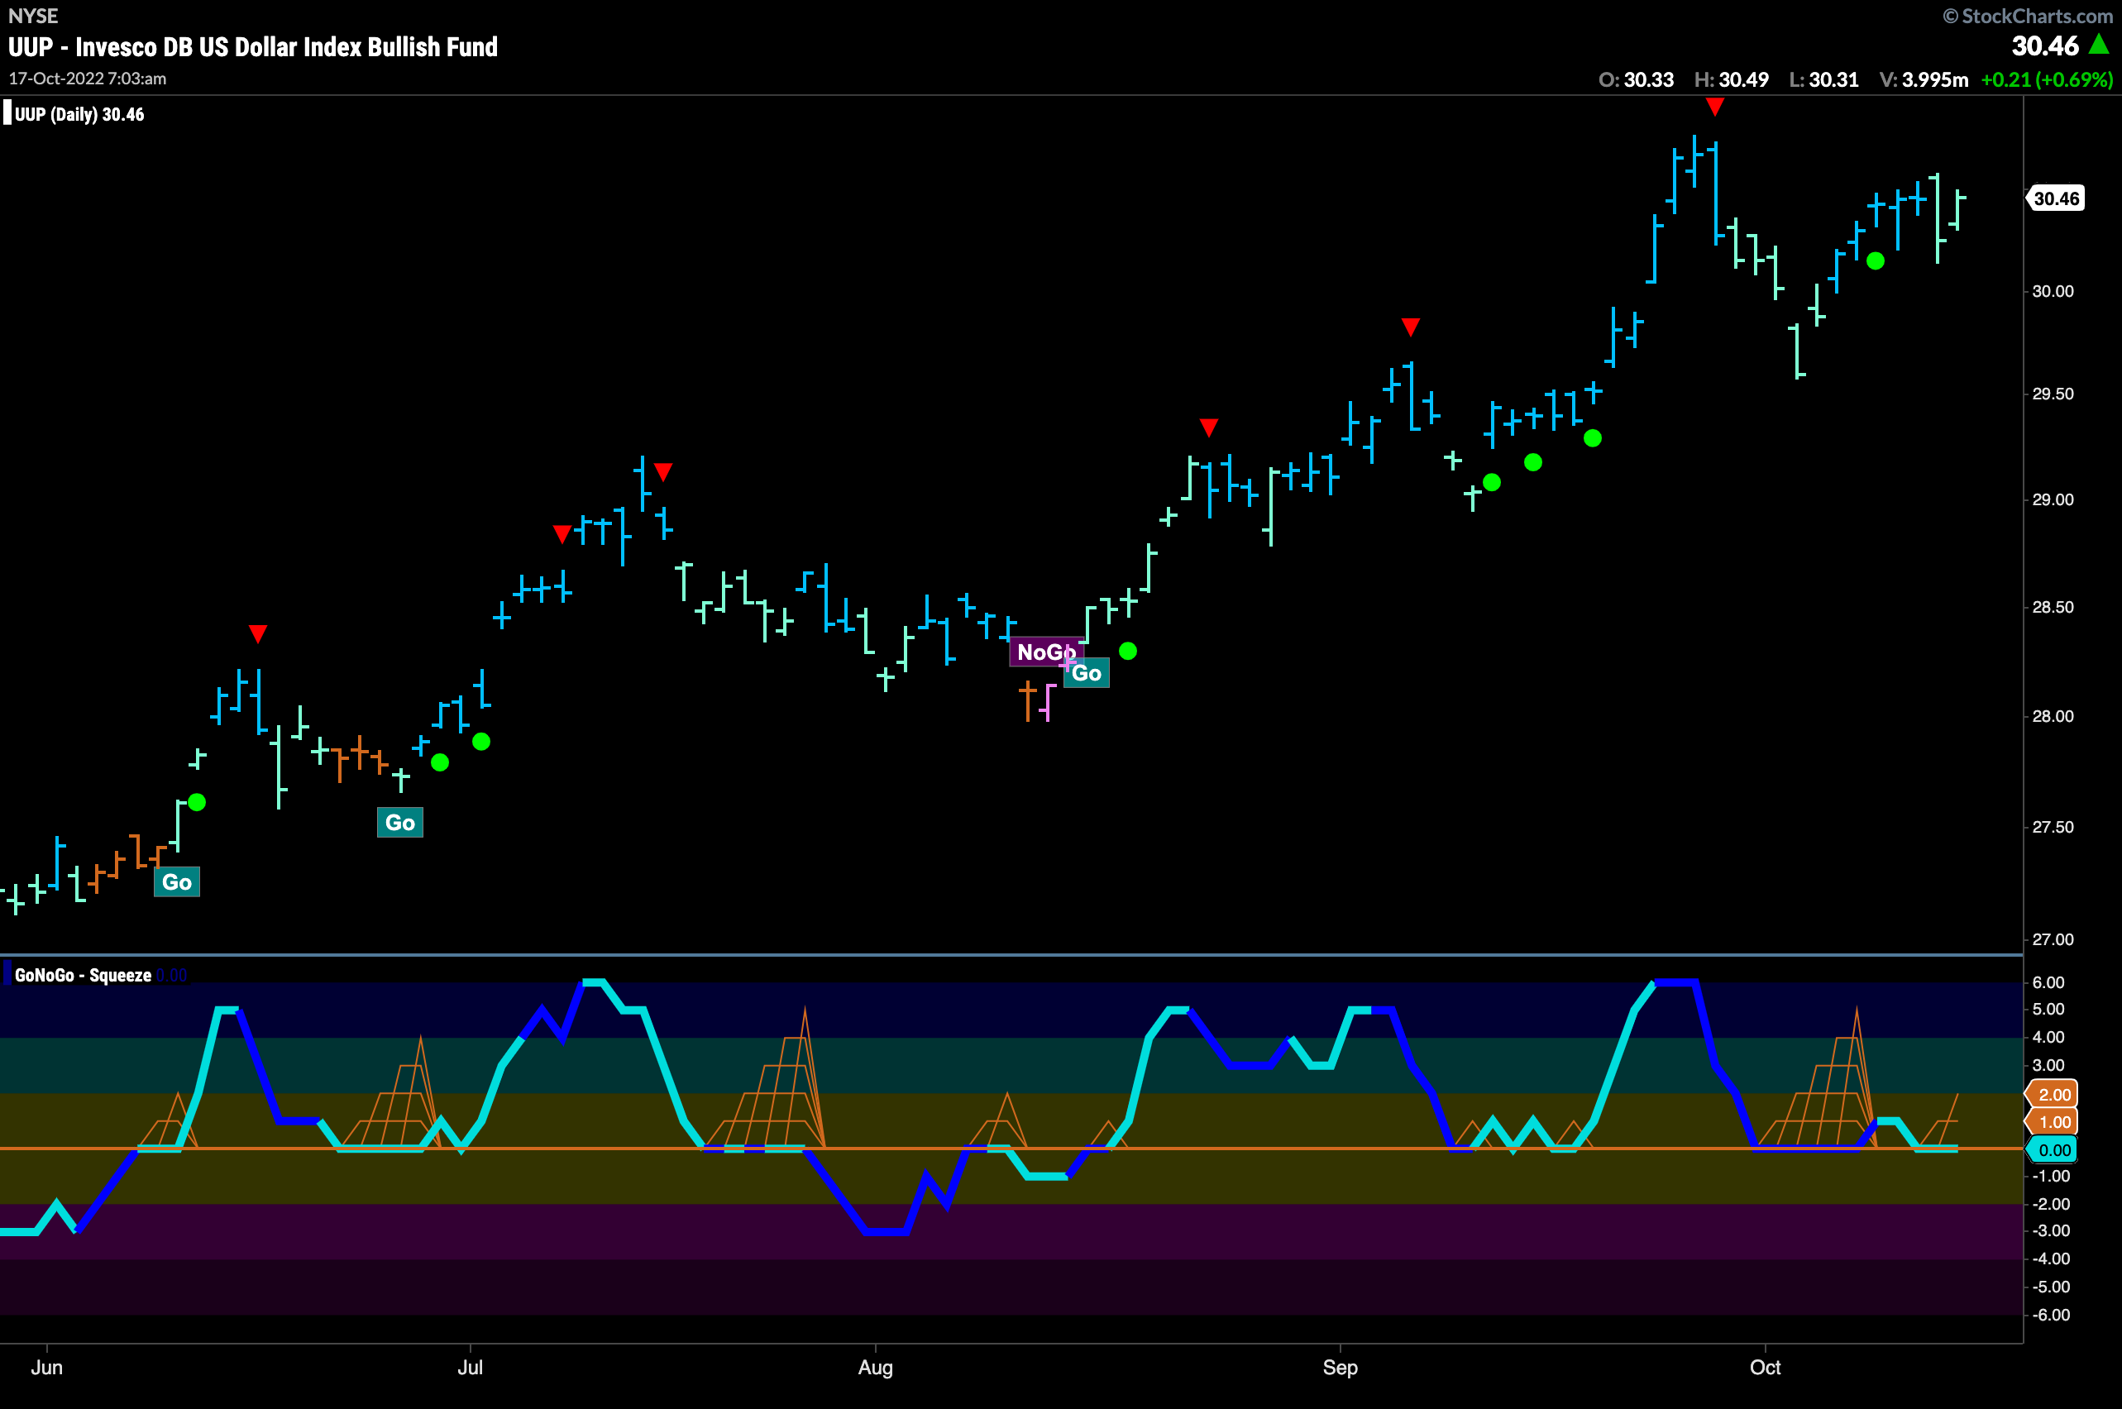2122x1409 pixels.
Task: Click the NYSE exchange label
Action: point(33,17)
